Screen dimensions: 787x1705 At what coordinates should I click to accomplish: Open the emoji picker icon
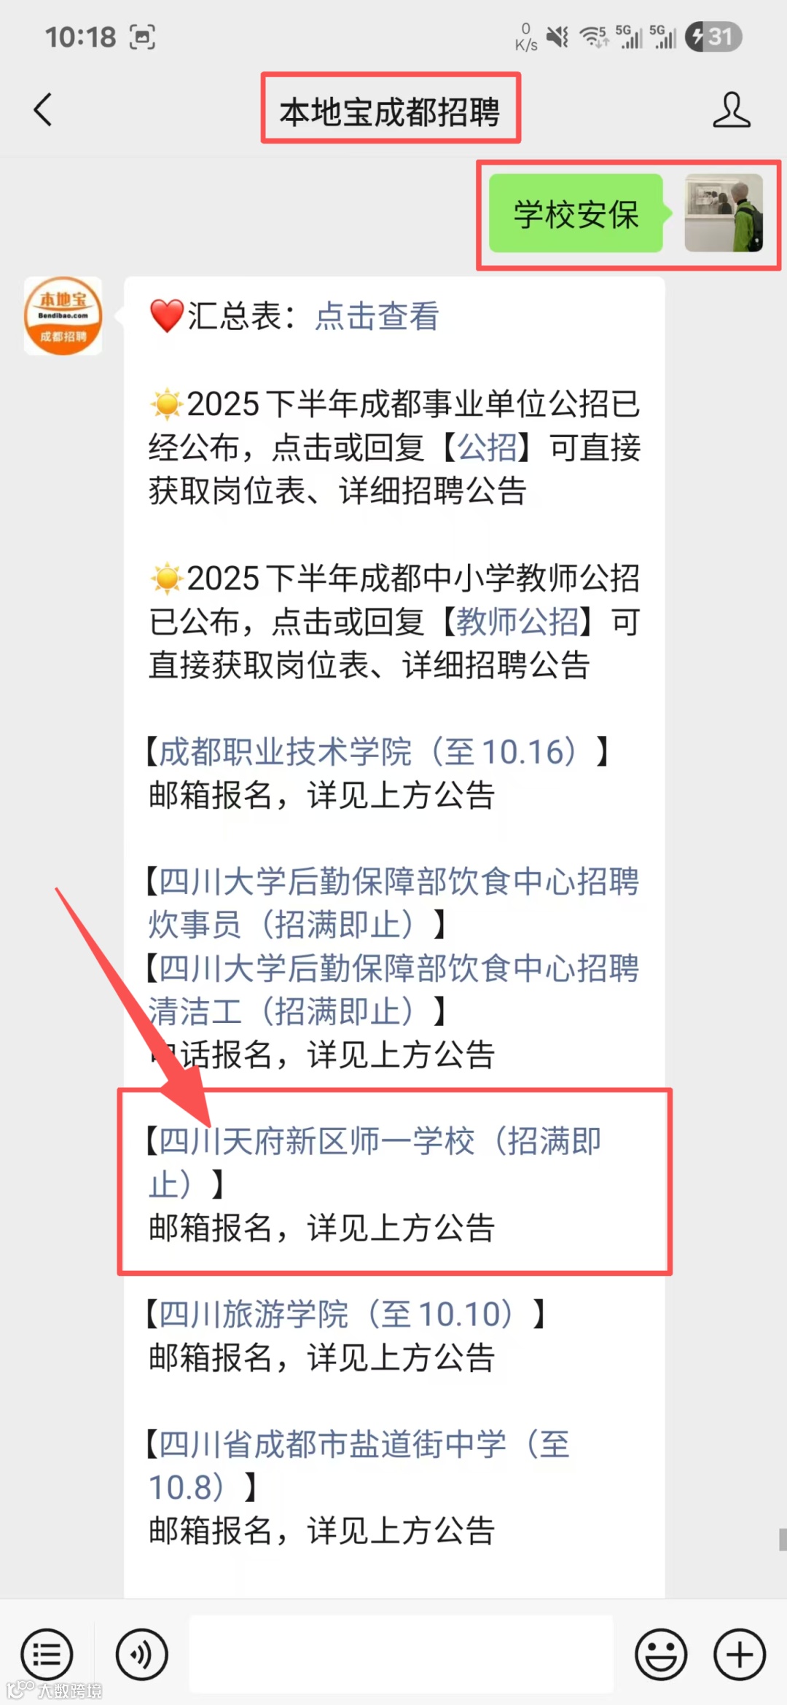click(661, 1655)
